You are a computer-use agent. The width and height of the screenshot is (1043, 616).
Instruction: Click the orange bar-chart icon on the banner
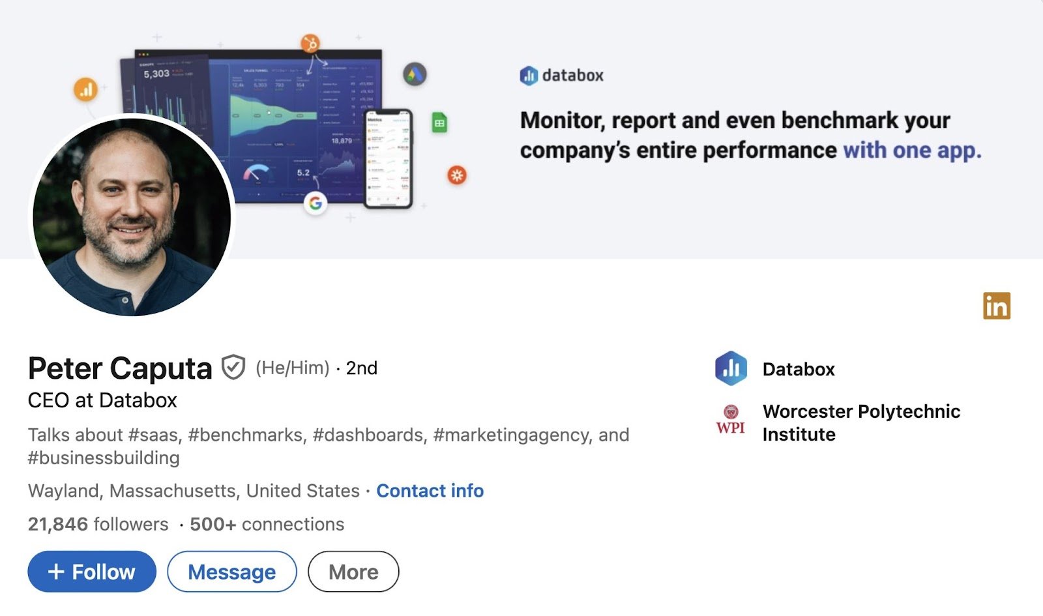87,89
